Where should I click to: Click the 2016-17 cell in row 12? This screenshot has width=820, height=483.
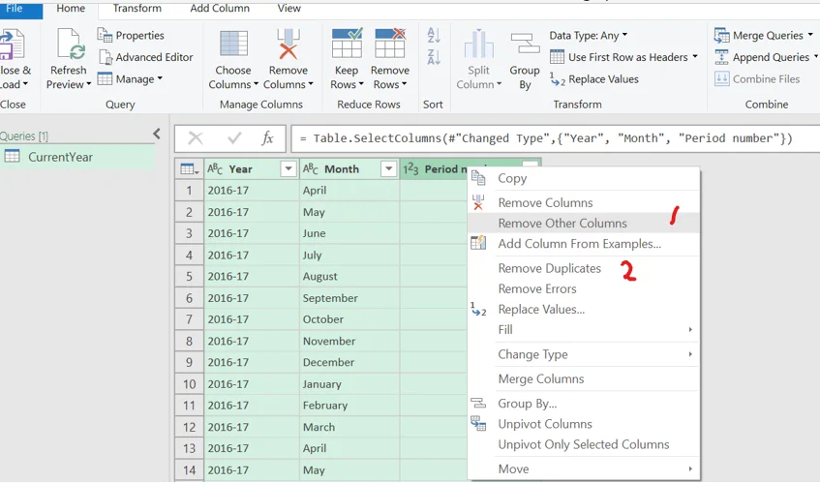pos(252,427)
